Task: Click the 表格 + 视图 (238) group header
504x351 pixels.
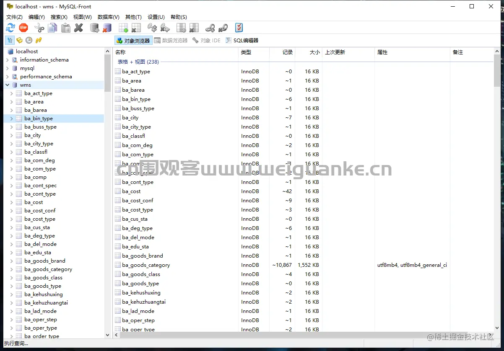Action: click(x=138, y=62)
